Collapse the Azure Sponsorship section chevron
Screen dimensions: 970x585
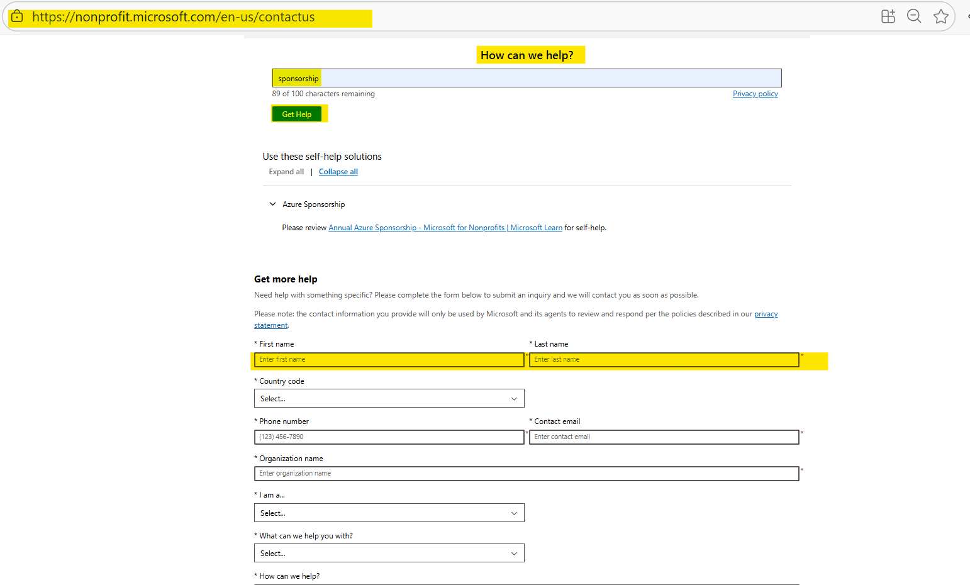point(272,204)
